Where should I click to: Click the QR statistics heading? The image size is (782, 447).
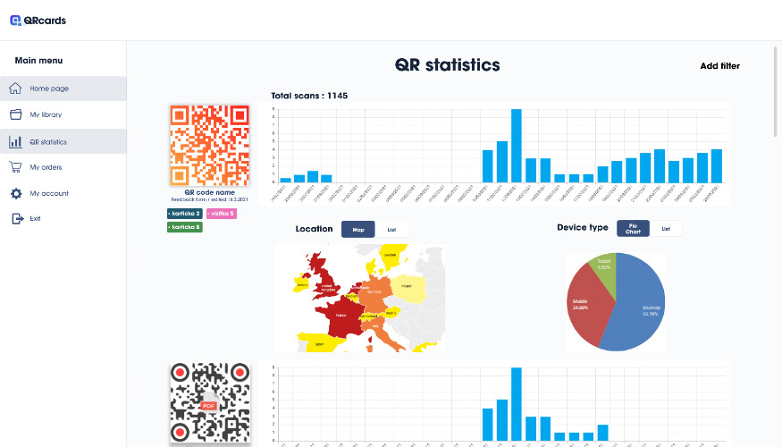pos(448,65)
